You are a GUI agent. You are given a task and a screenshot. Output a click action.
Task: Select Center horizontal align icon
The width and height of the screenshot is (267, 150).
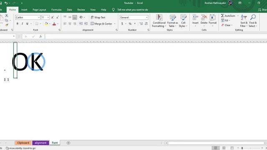[x=70, y=24]
